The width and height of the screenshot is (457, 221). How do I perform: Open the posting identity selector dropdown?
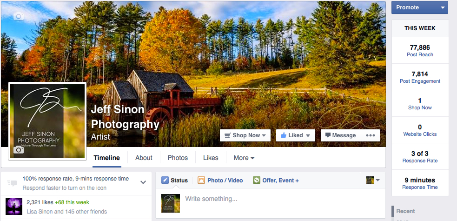373,180
